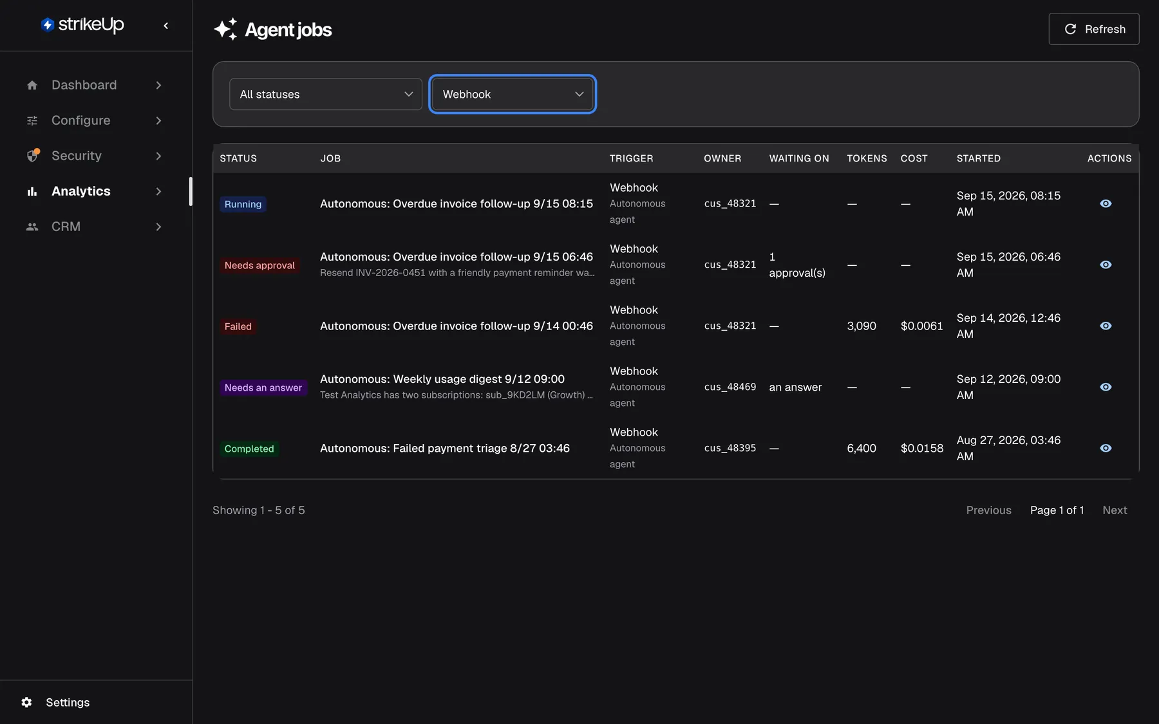Viewport: 1159px width, 724px height.
Task: Click the Completed status badge
Action: click(x=249, y=449)
